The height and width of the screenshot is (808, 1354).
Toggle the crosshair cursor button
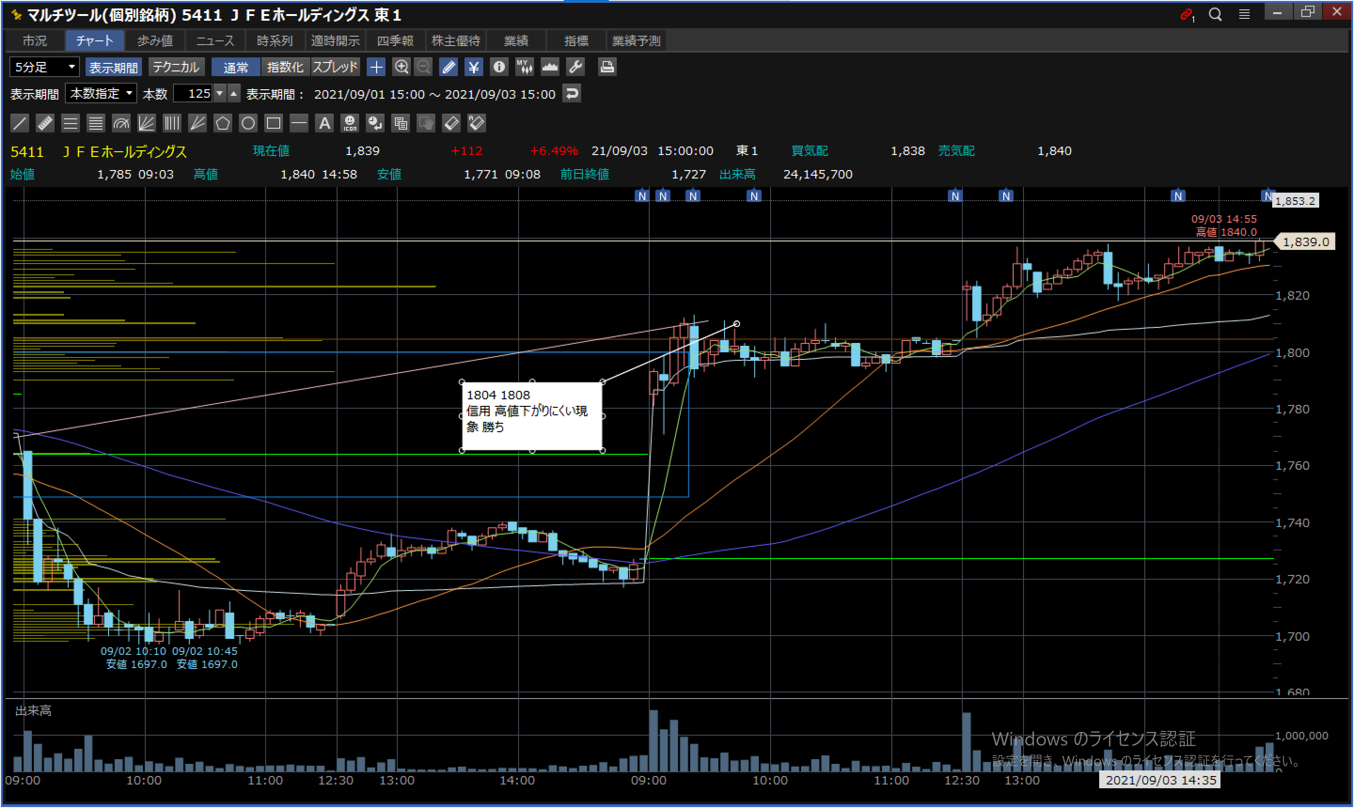click(x=376, y=67)
